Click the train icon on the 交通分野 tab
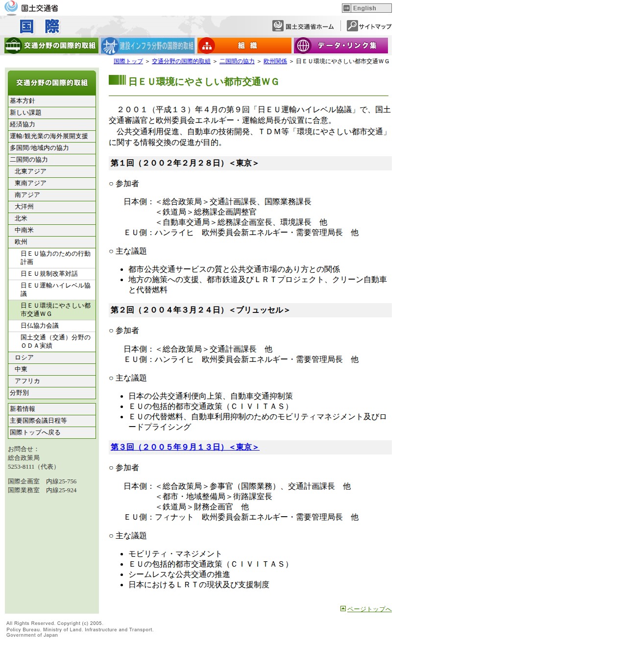Viewport: 627px width, 646px height. [x=13, y=46]
